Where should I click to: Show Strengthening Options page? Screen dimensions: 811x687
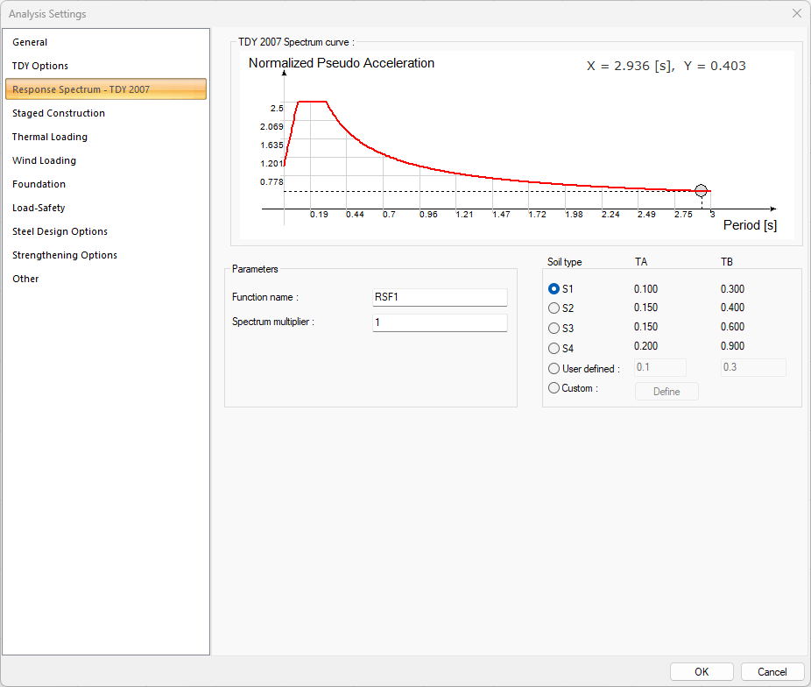(65, 255)
